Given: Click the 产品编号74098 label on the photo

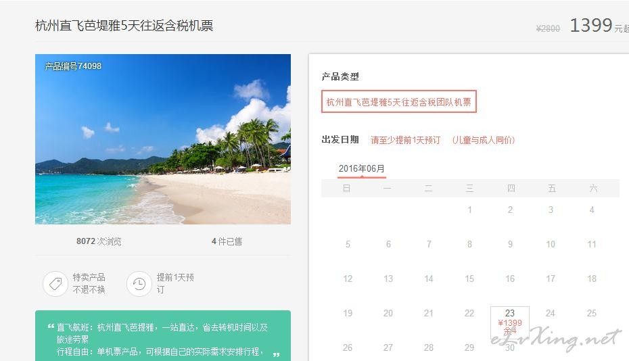Looking at the screenshot, I should 73,66.
